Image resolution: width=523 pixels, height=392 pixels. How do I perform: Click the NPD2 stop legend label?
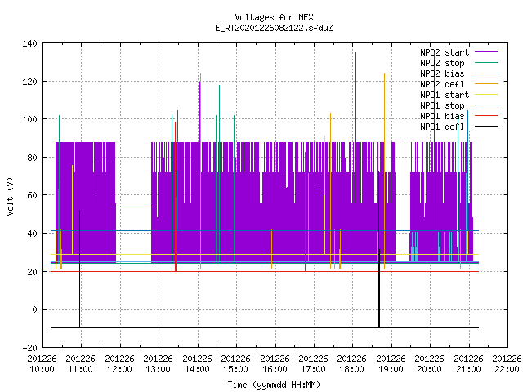442,63
